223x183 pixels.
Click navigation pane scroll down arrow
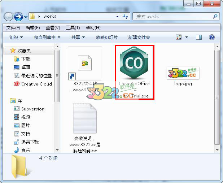57,150
